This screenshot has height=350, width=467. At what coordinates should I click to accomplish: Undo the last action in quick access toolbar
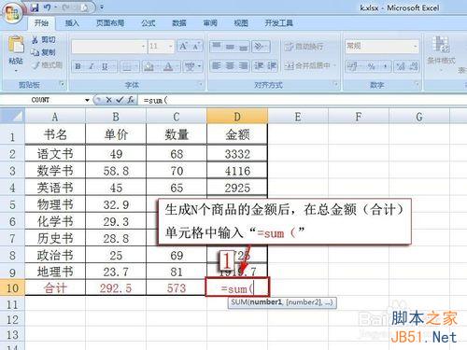[x=48, y=7]
